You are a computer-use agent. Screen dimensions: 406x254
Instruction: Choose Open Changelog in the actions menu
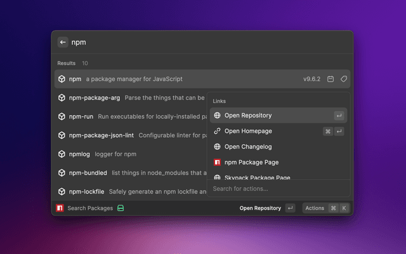click(x=278, y=147)
